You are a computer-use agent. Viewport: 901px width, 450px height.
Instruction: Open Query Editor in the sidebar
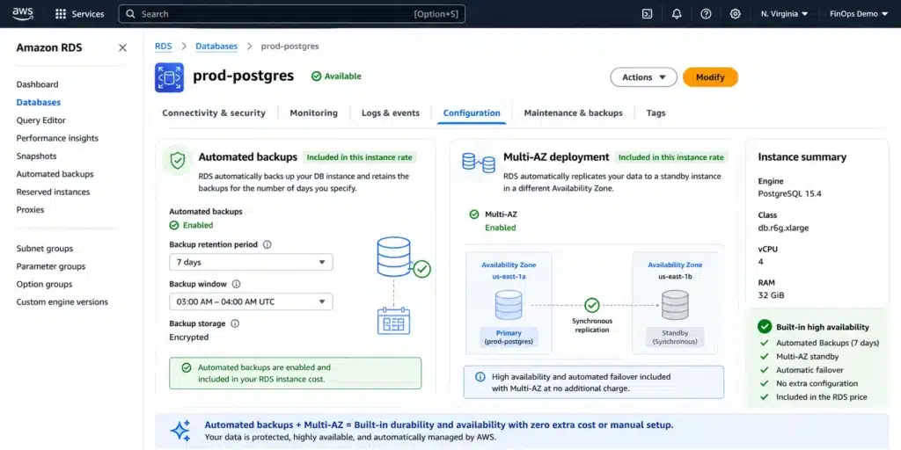pyautogui.click(x=40, y=120)
